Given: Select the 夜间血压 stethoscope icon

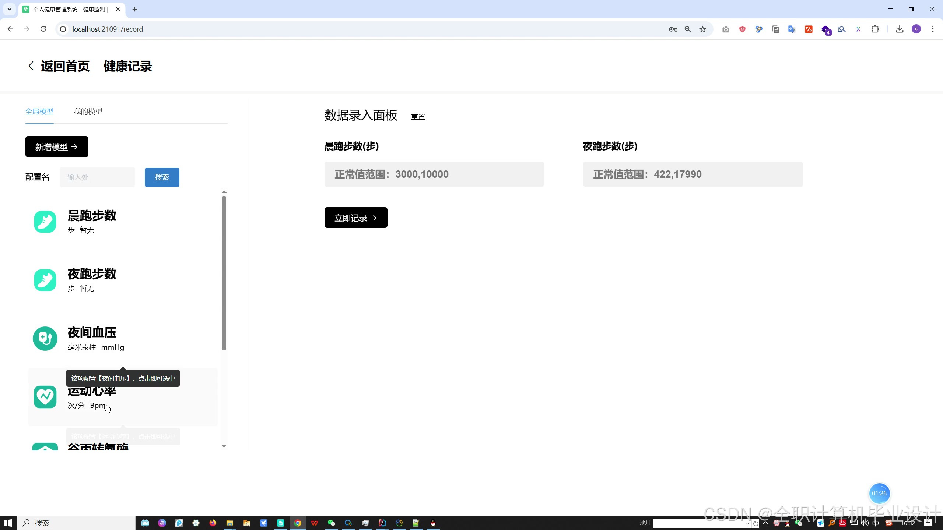Looking at the screenshot, I should click(x=45, y=339).
